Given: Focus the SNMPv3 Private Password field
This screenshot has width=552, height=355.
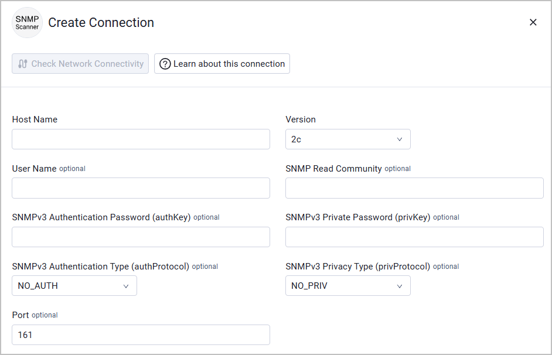Looking at the screenshot, I should pos(414,237).
